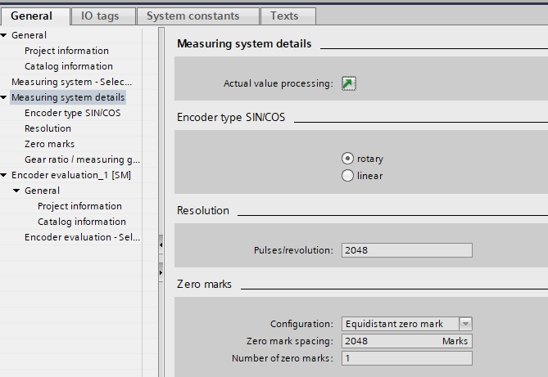Image resolution: width=548 pixels, height=377 pixels.
Task: Select Zero marks in the navigation tree
Action: 49,144
